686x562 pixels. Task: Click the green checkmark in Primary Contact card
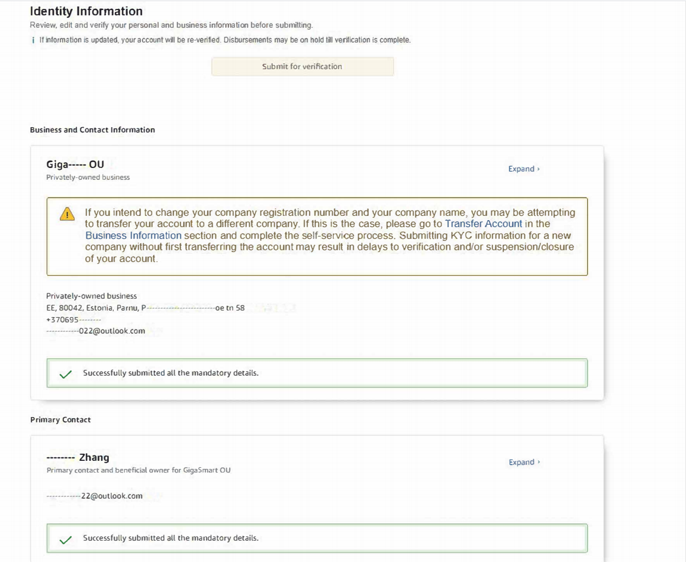[x=66, y=539]
